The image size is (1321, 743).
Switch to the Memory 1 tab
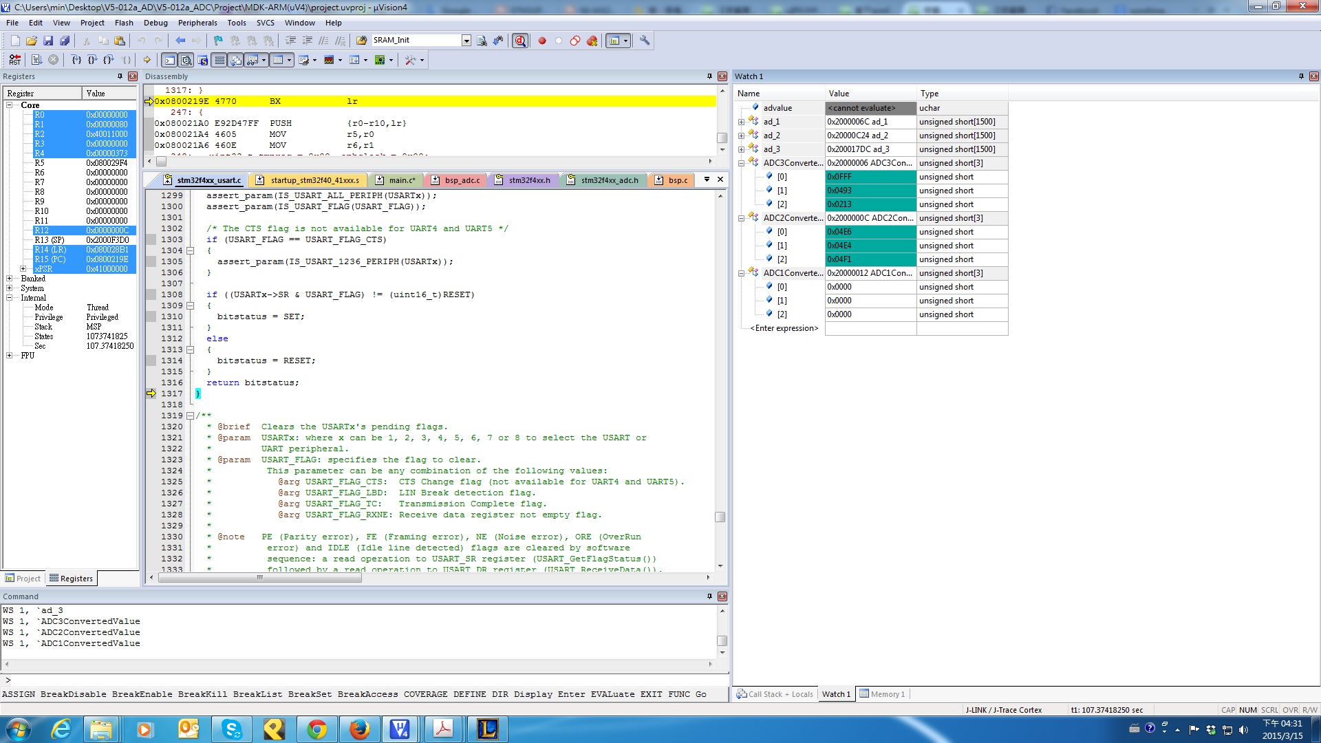click(883, 694)
